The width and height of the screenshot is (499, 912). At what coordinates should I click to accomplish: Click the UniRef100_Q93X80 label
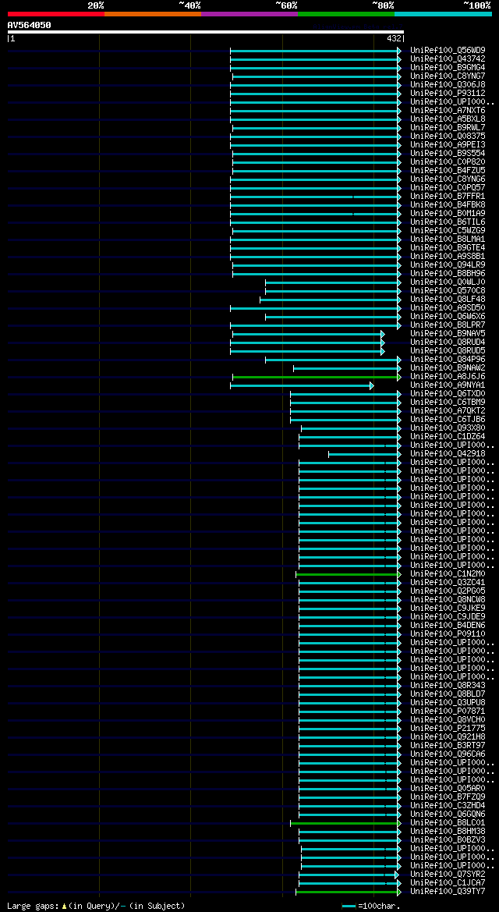(448, 428)
